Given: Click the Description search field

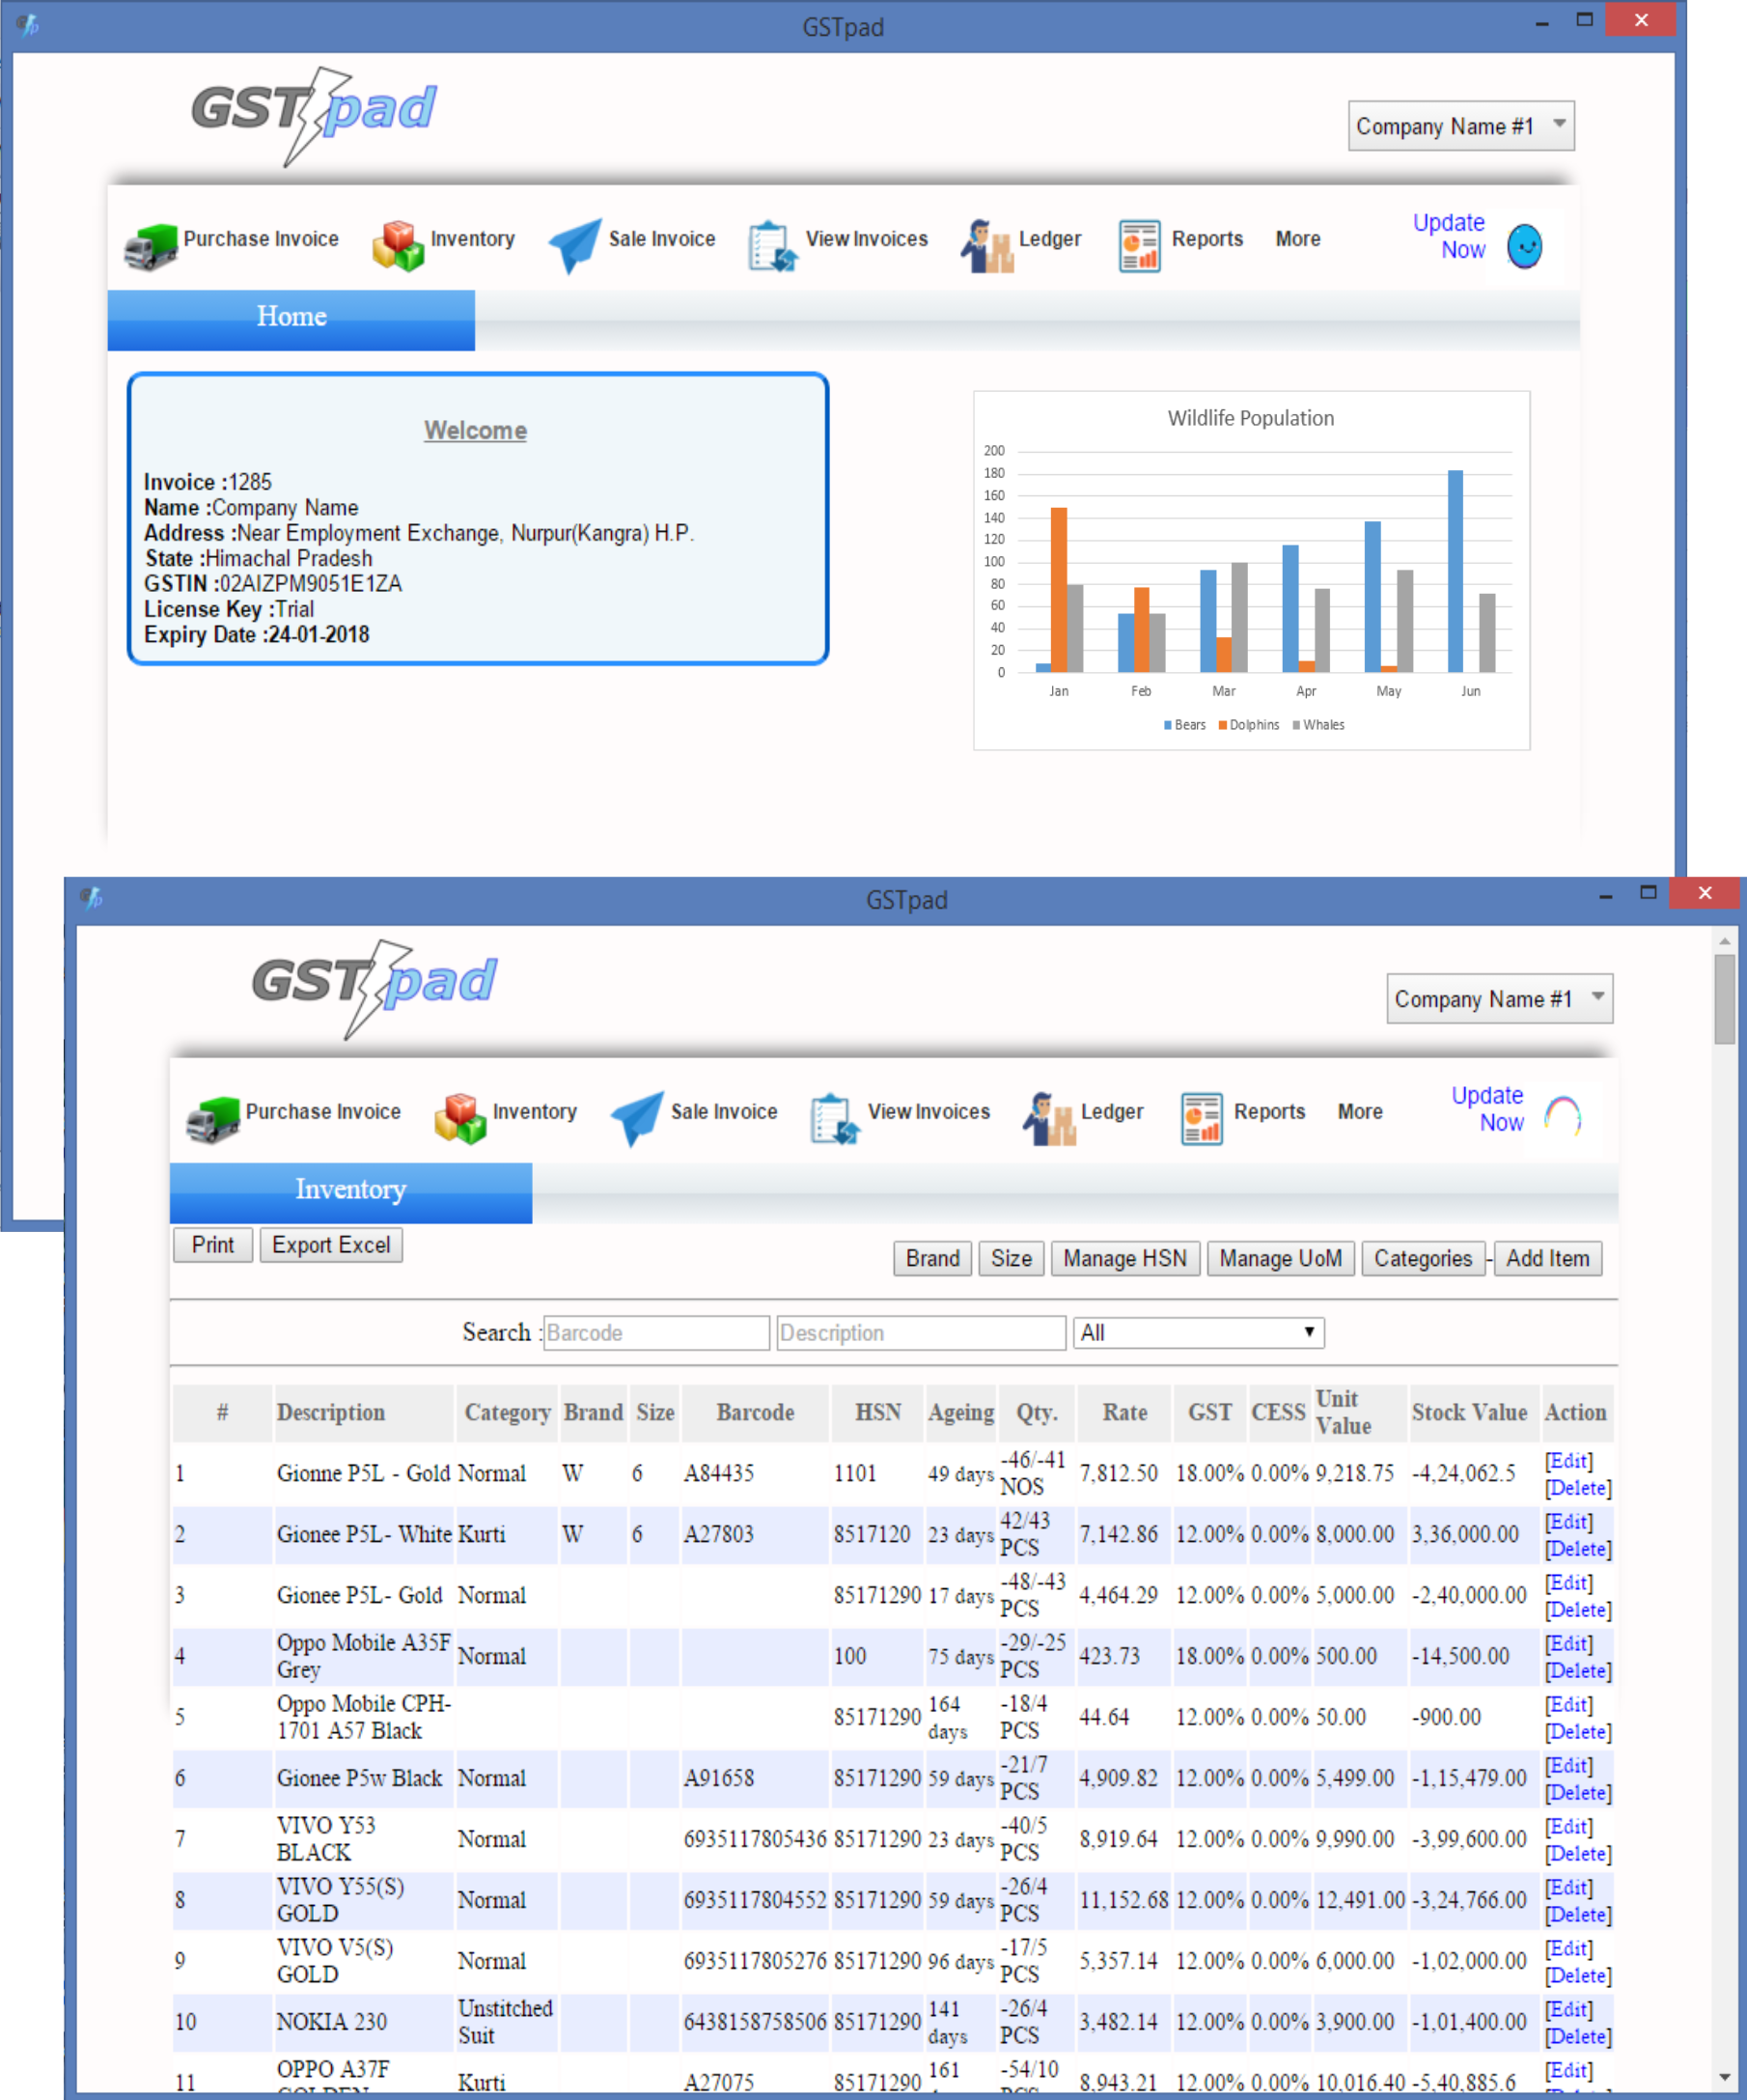Looking at the screenshot, I should click(x=921, y=1332).
